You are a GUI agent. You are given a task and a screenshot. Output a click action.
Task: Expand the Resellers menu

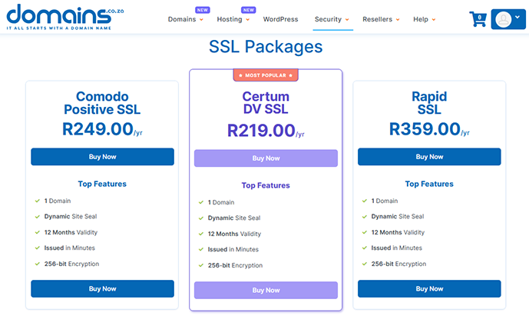pos(380,19)
